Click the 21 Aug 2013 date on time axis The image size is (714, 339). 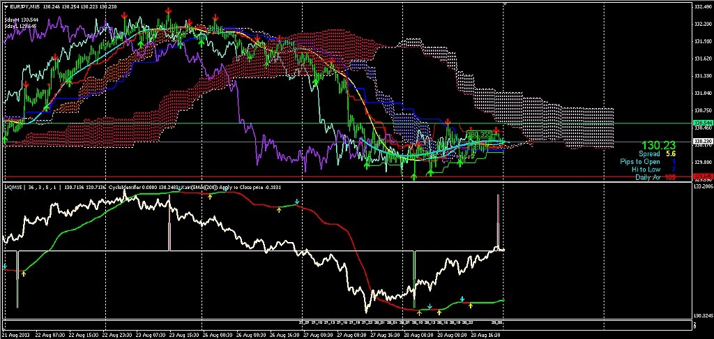pyautogui.click(x=16, y=334)
